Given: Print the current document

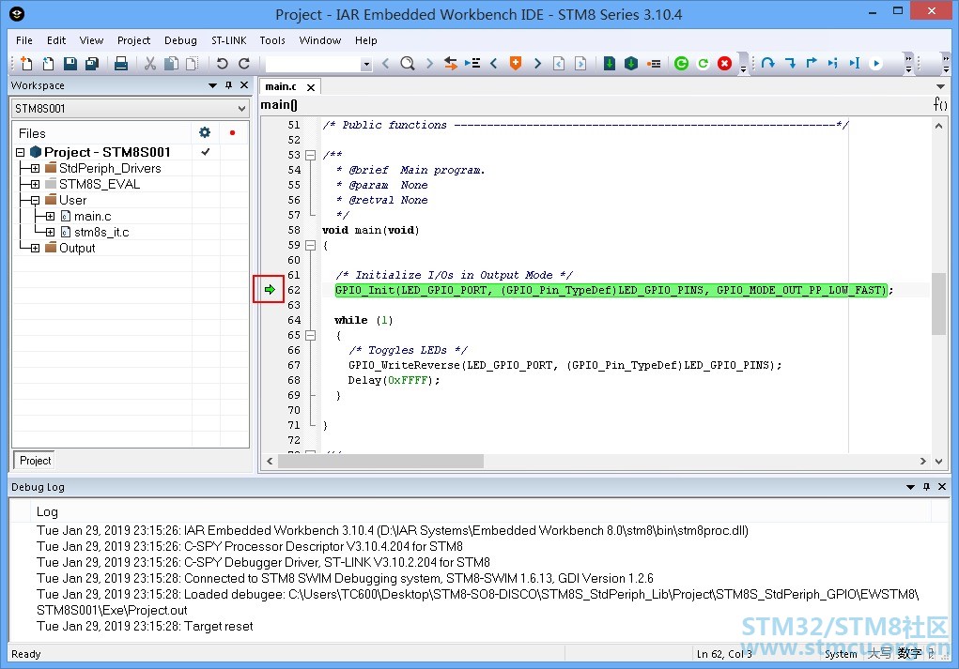Looking at the screenshot, I should [121, 63].
